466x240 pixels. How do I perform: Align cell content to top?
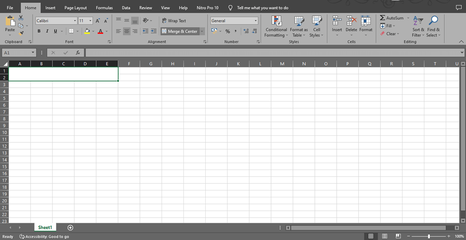pos(118,20)
